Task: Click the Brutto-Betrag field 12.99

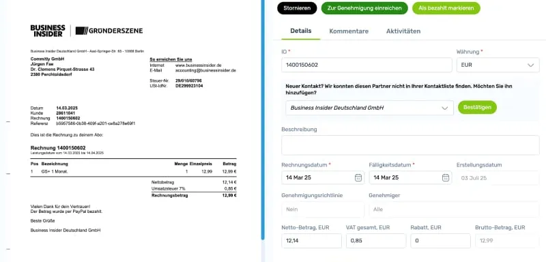Action: (507, 241)
